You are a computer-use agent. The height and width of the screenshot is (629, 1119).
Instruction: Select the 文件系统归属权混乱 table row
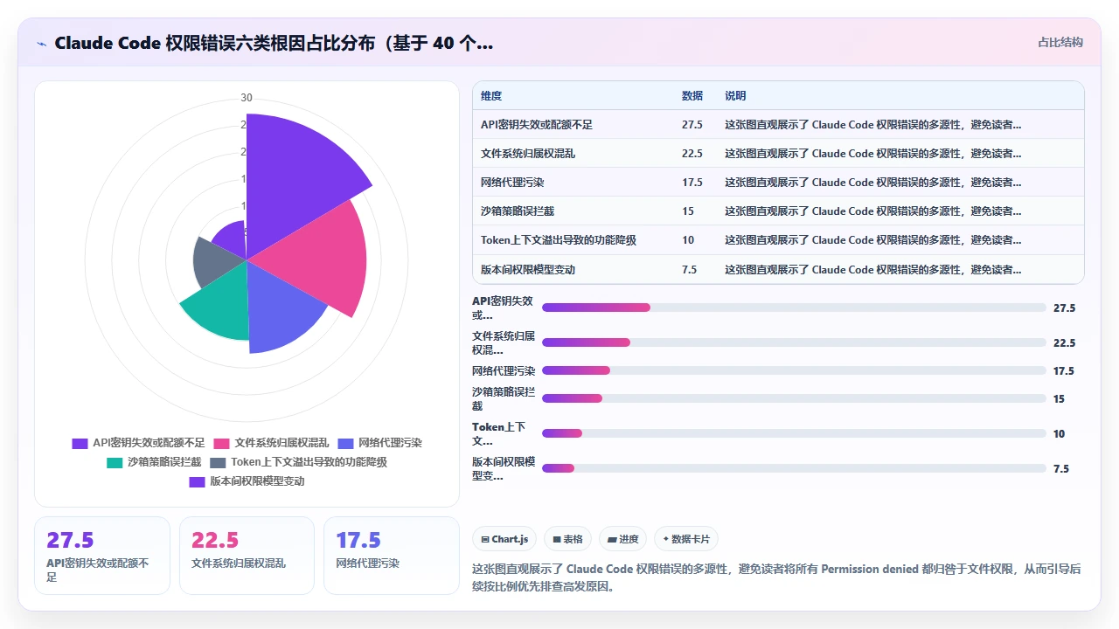click(x=778, y=154)
